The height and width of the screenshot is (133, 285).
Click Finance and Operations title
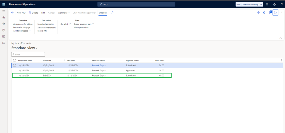[22, 4]
